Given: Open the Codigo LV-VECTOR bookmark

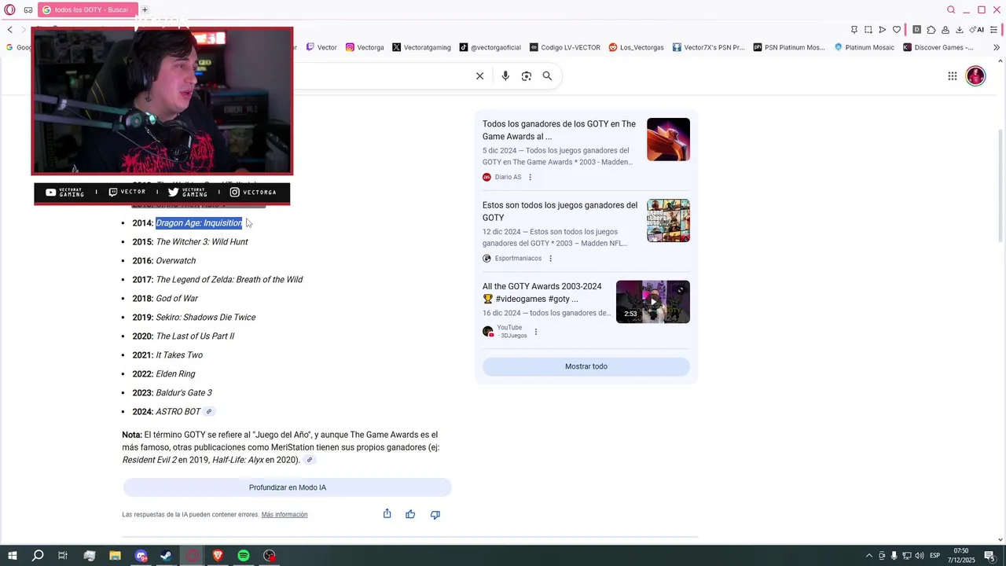Looking at the screenshot, I should [565, 47].
